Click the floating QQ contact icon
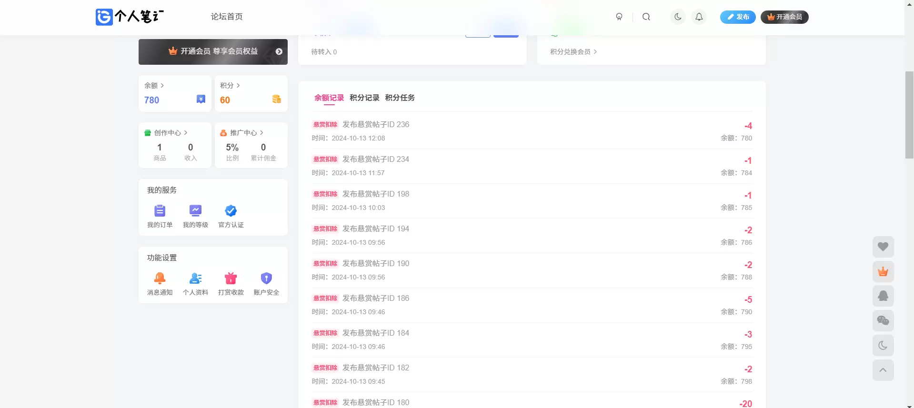This screenshot has width=914, height=408. pos(883,296)
